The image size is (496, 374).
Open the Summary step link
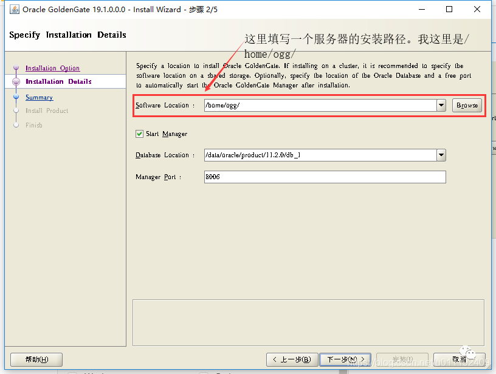(x=40, y=97)
